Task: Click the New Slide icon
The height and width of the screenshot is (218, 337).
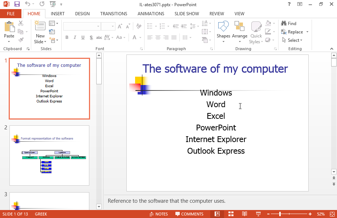Action: 40,26
